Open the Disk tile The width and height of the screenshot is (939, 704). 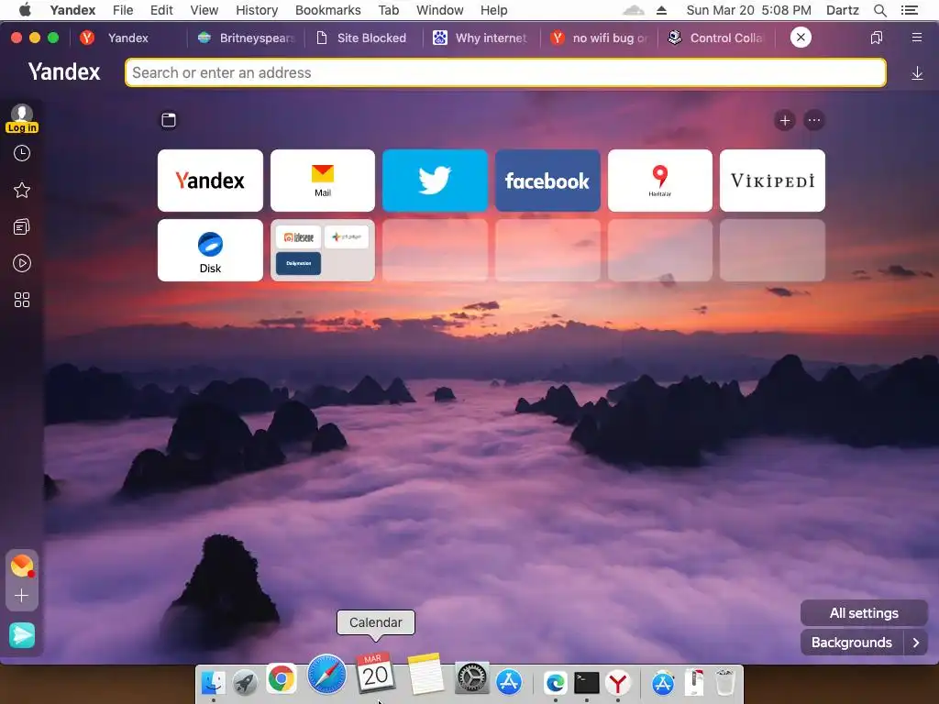pos(210,250)
